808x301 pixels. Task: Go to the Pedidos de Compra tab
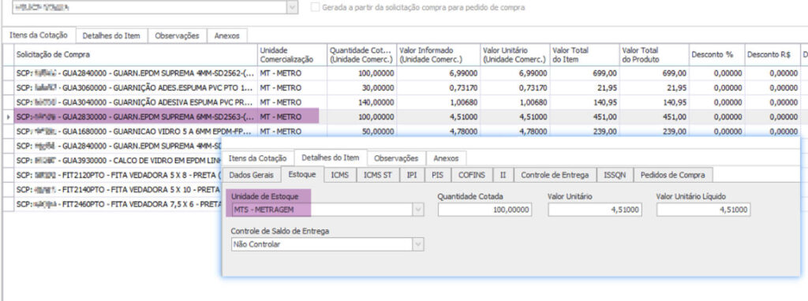[x=672, y=175]
